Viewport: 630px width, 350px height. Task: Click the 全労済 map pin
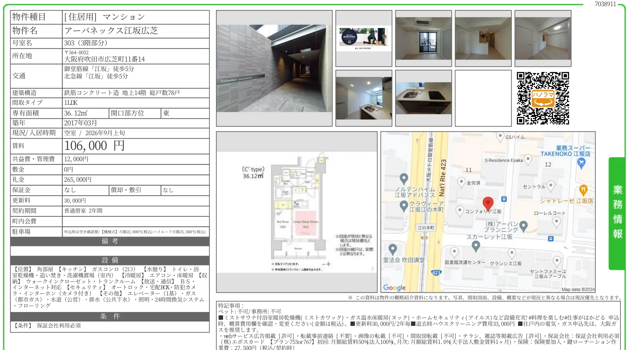pyautogui.click(x=461, y=182)
